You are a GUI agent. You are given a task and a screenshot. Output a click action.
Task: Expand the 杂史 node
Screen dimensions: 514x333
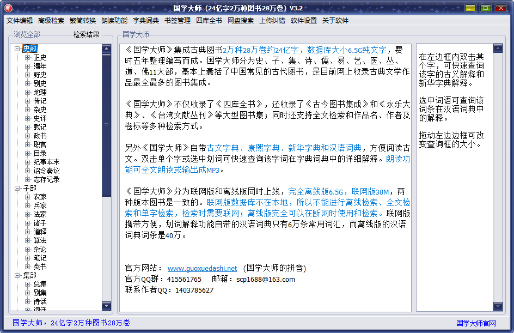click(x=28, y=110)
